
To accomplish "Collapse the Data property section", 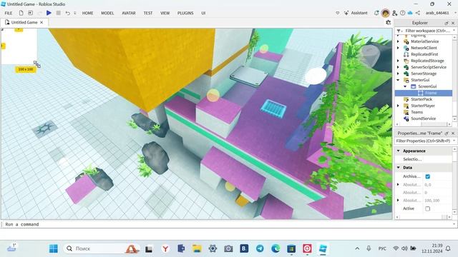I will click(398, 168).
